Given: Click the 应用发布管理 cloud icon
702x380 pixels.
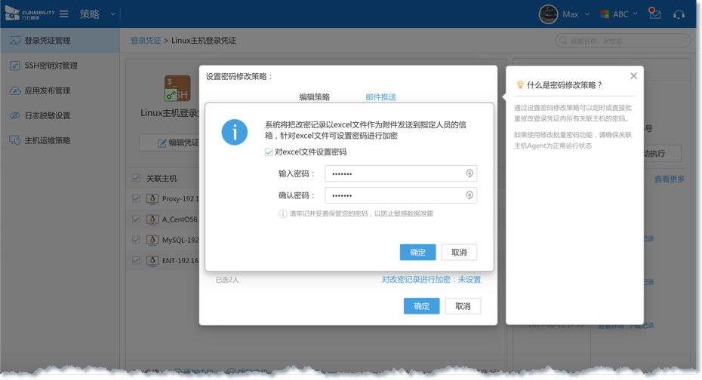Looking at the screenshot, I should [x=15, y=90].
